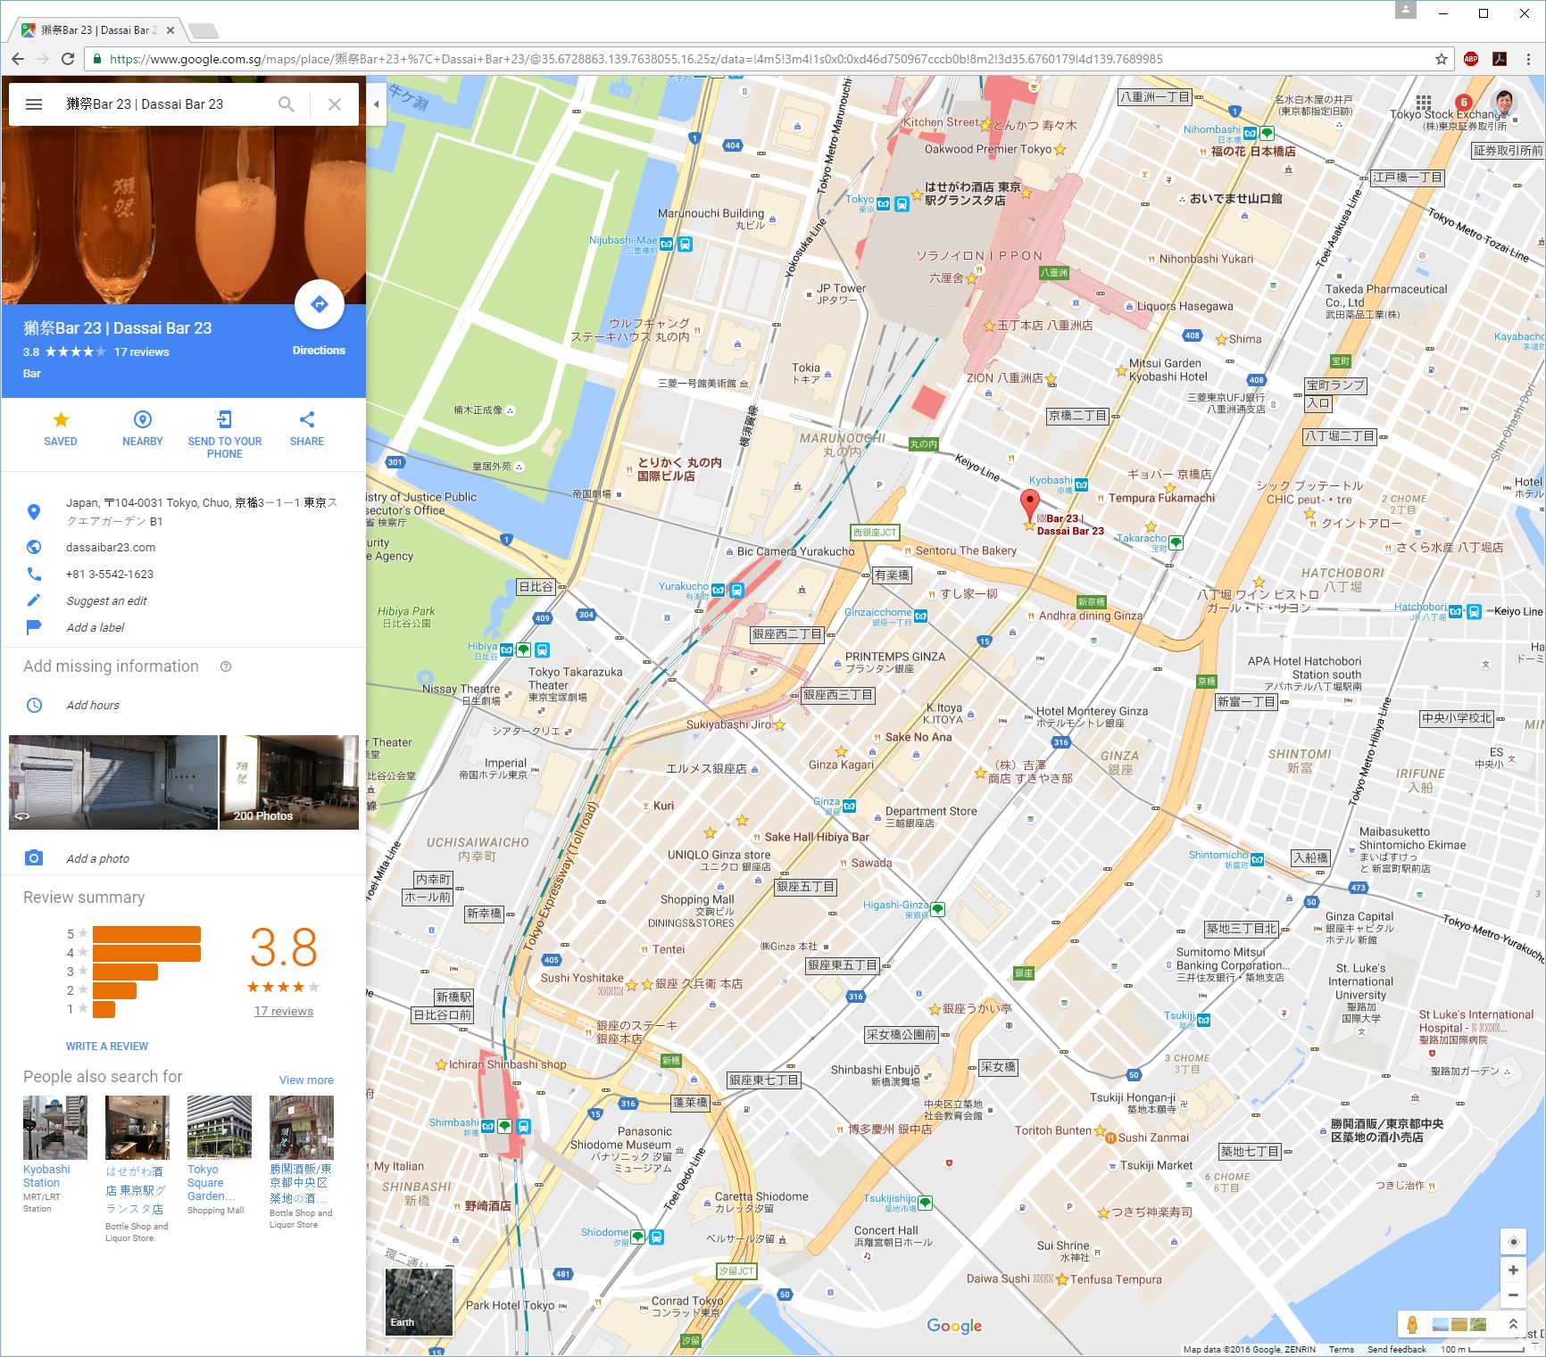The height and width of the screenshot is (1357, 1546).
Task: Open notifications badge showing 6
Action: coord(1464,103)
